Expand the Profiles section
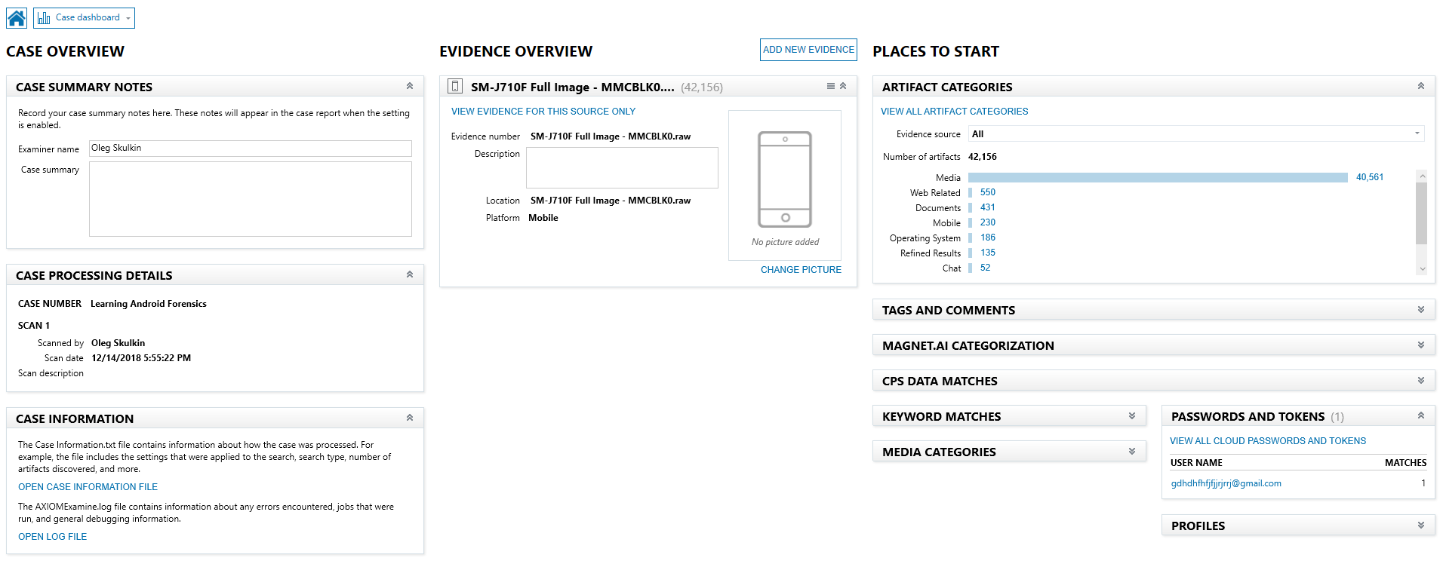Screen dimensions: 1443x567 pyautogui.click(x=1421, y=525)
